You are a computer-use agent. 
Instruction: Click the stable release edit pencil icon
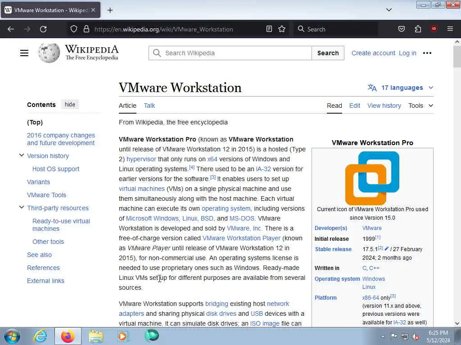pyautogui.click(x=386, y=248)
